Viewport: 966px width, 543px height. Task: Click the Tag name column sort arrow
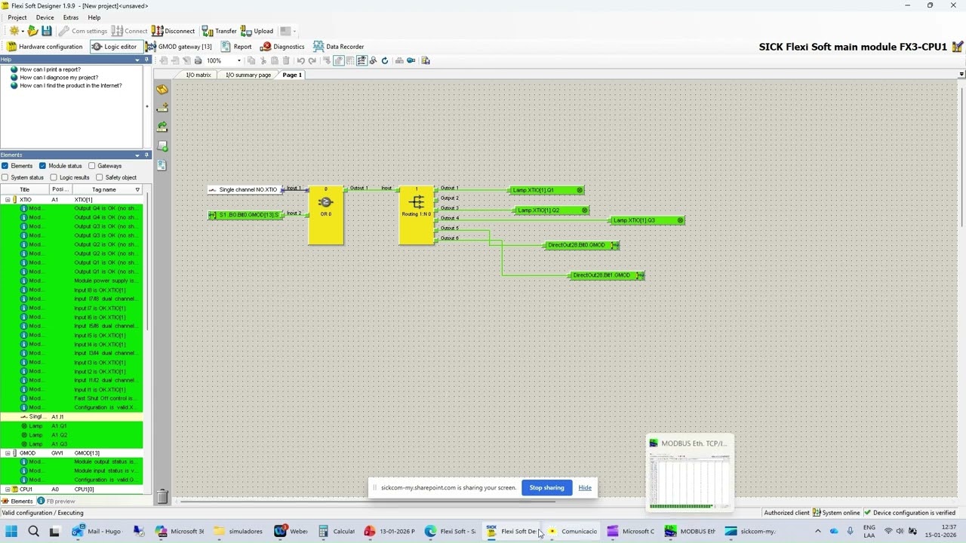pos(137,189)
